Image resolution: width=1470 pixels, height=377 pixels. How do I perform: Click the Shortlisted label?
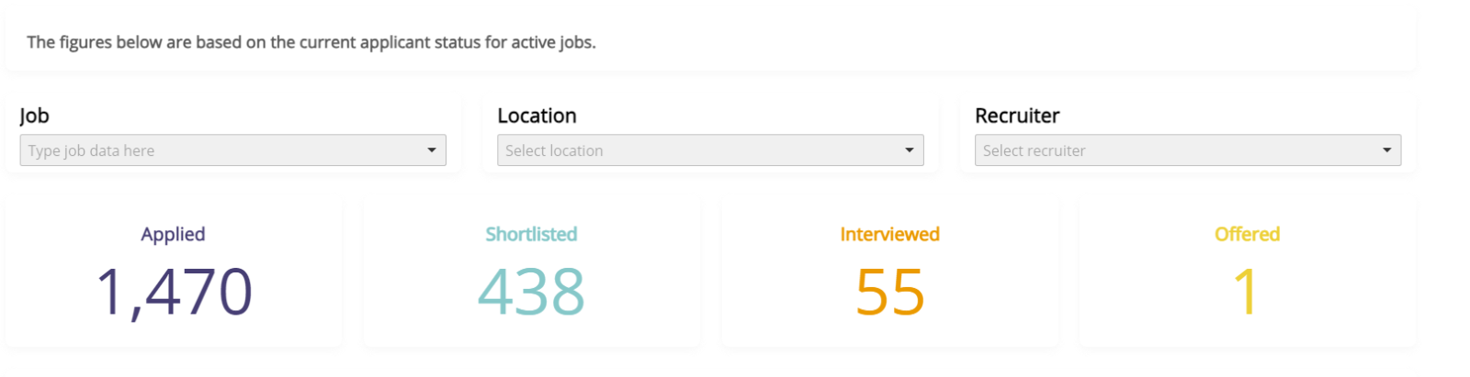point(531,234)
